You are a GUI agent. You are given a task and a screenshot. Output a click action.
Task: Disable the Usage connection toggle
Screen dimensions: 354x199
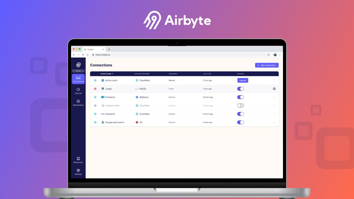(x=240, y=89)
